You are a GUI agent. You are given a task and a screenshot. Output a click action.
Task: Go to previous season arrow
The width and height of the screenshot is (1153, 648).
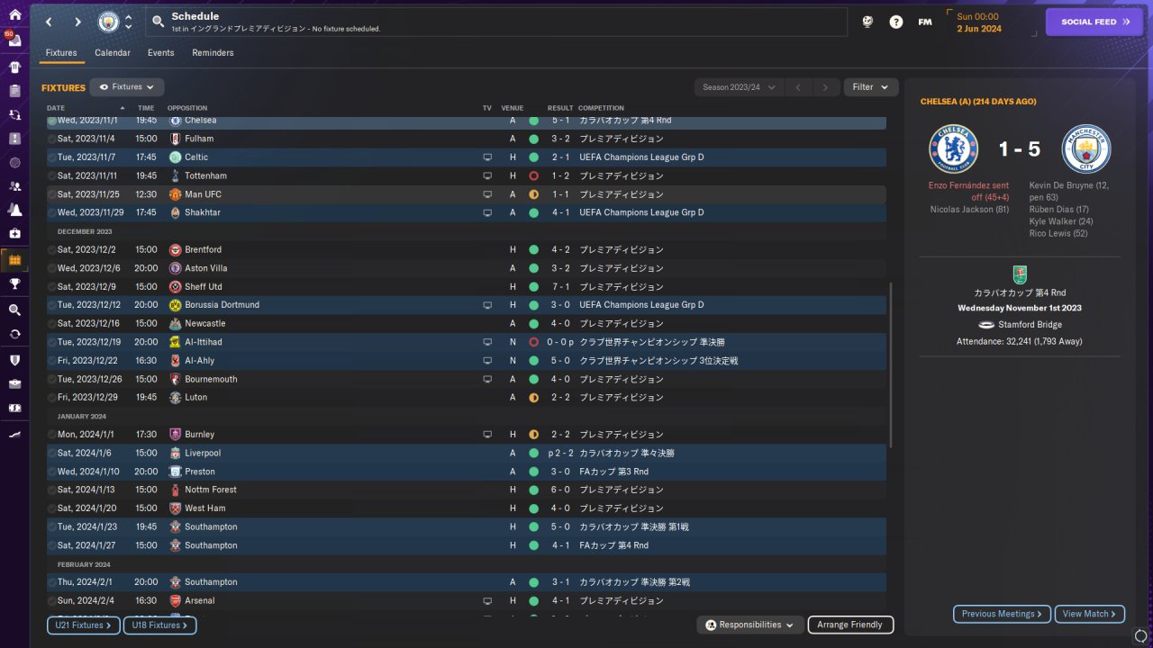pyautogui.click(x=797, y=87)
